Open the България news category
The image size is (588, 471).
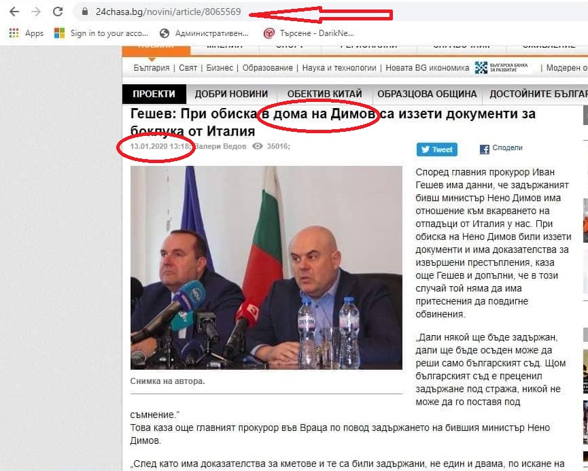[152, 68]
